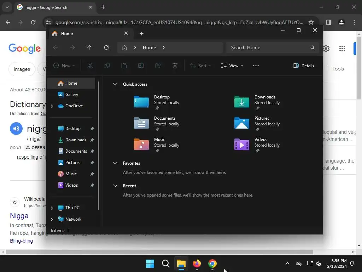Click Images filter on Google results
Screen dimensions: 362x272
point(22,69)
